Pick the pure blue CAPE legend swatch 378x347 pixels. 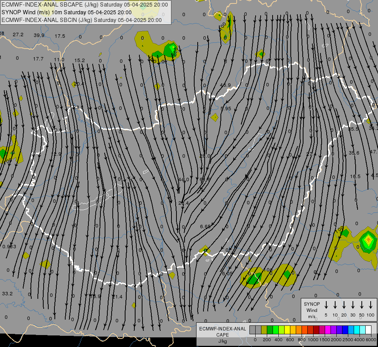345,330
